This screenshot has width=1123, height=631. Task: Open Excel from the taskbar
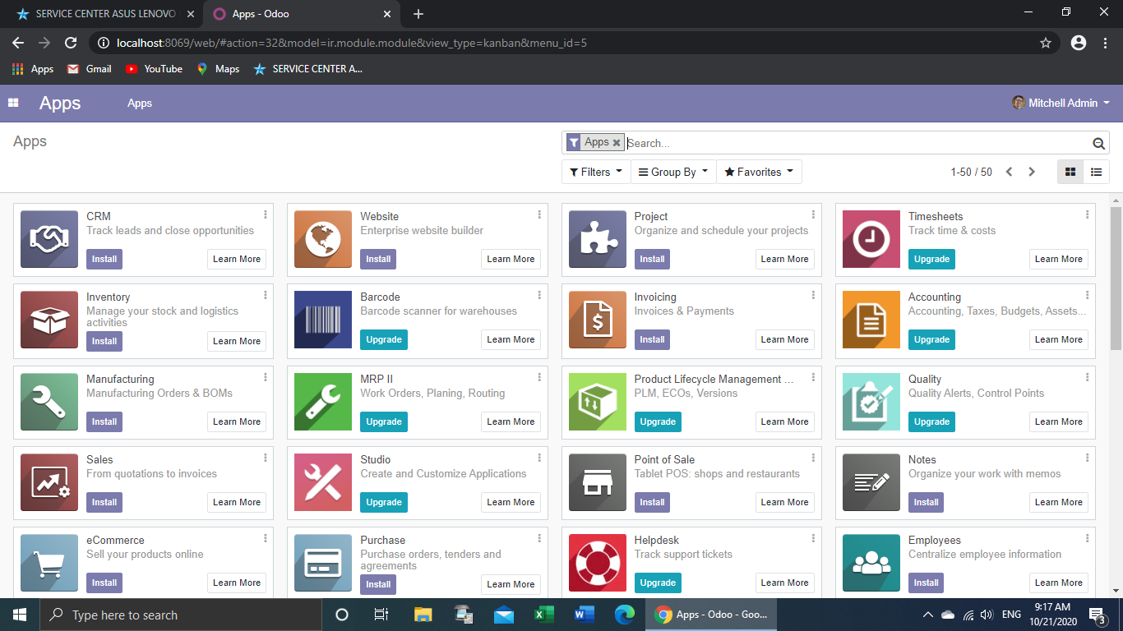[543, 615]
